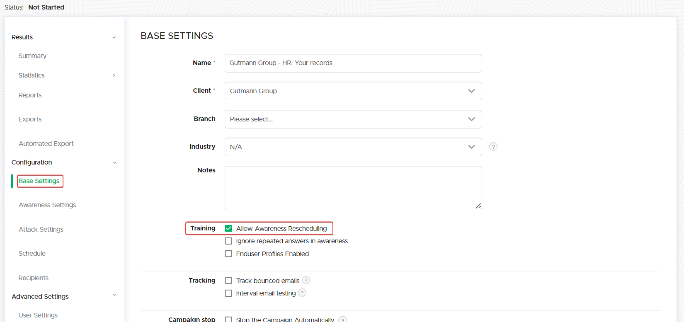The width and height of the screenshot is (684, 322).
Task: Open the Client dropdown
Action: [x=353, y=91]
